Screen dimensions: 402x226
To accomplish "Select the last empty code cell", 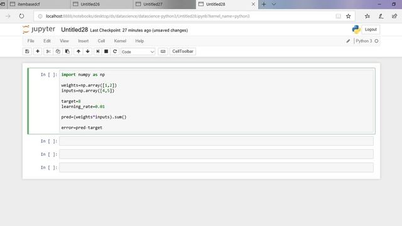I will click(x=216, y=168).
